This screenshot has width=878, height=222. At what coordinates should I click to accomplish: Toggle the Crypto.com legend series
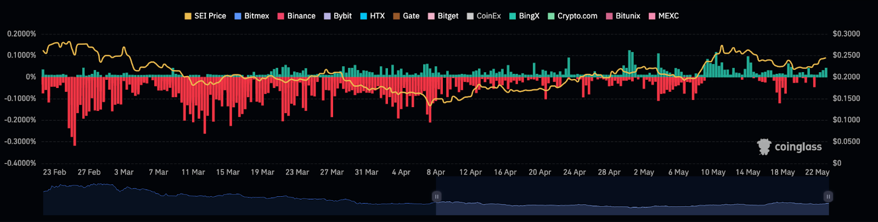click(x=572, y=16)
